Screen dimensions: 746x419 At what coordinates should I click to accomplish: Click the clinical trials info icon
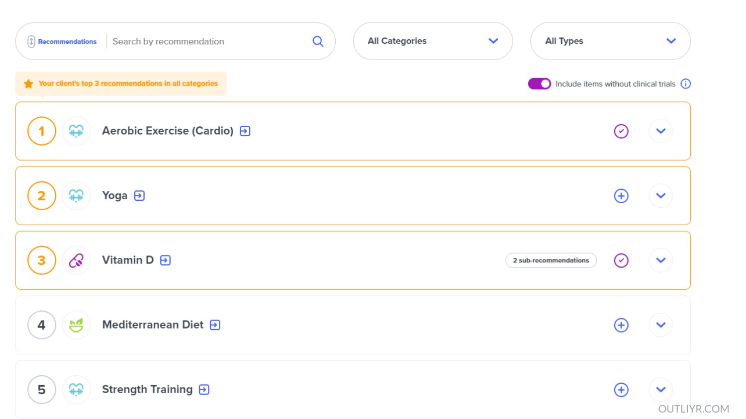click(685, 84)
